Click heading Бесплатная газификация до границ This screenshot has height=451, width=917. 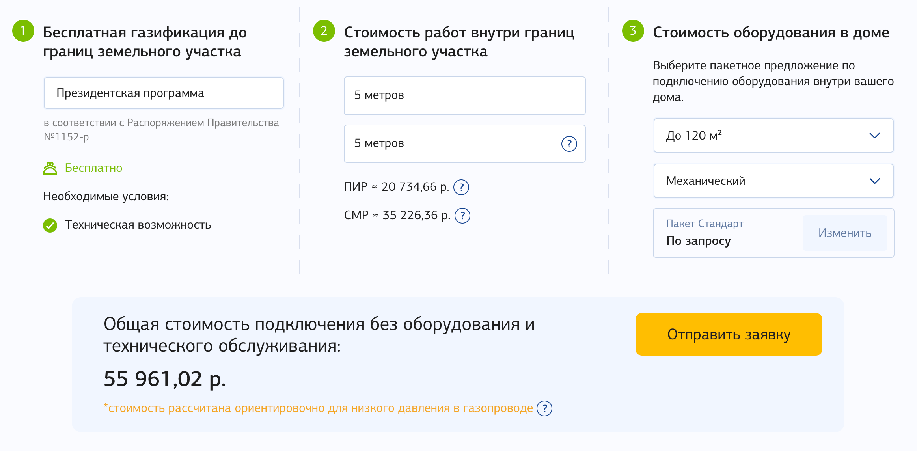(145, 42)
